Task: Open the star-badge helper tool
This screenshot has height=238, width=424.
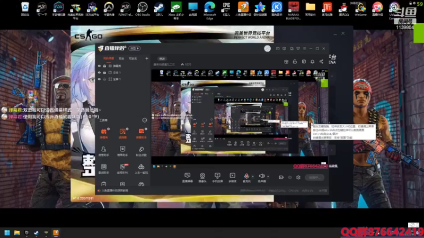Action: pos(122,151)
